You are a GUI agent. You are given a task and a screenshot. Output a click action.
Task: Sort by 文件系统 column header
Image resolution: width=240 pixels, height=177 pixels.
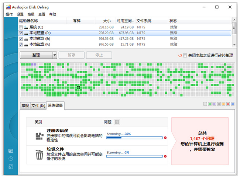click(152, 21)
